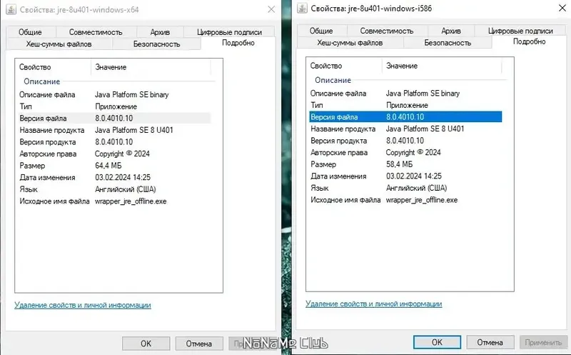Image resolution: width=571 pixels, height=355 pixels.
Task: Select Тип row in x64 window
Action: 114,106
